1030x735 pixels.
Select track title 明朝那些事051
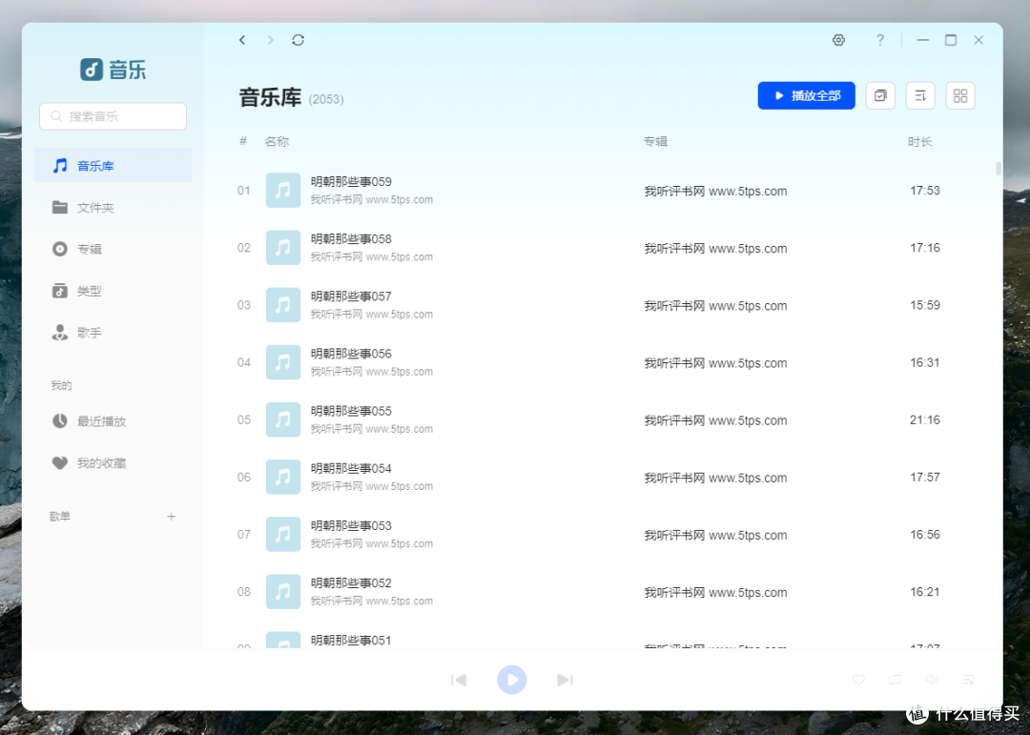point(351,641)
